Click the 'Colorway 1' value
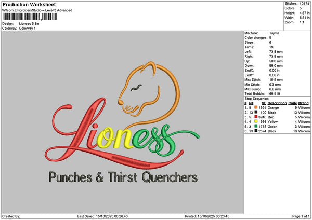Image resolution: width=312 pixels, height=220 pixels. 27,29
